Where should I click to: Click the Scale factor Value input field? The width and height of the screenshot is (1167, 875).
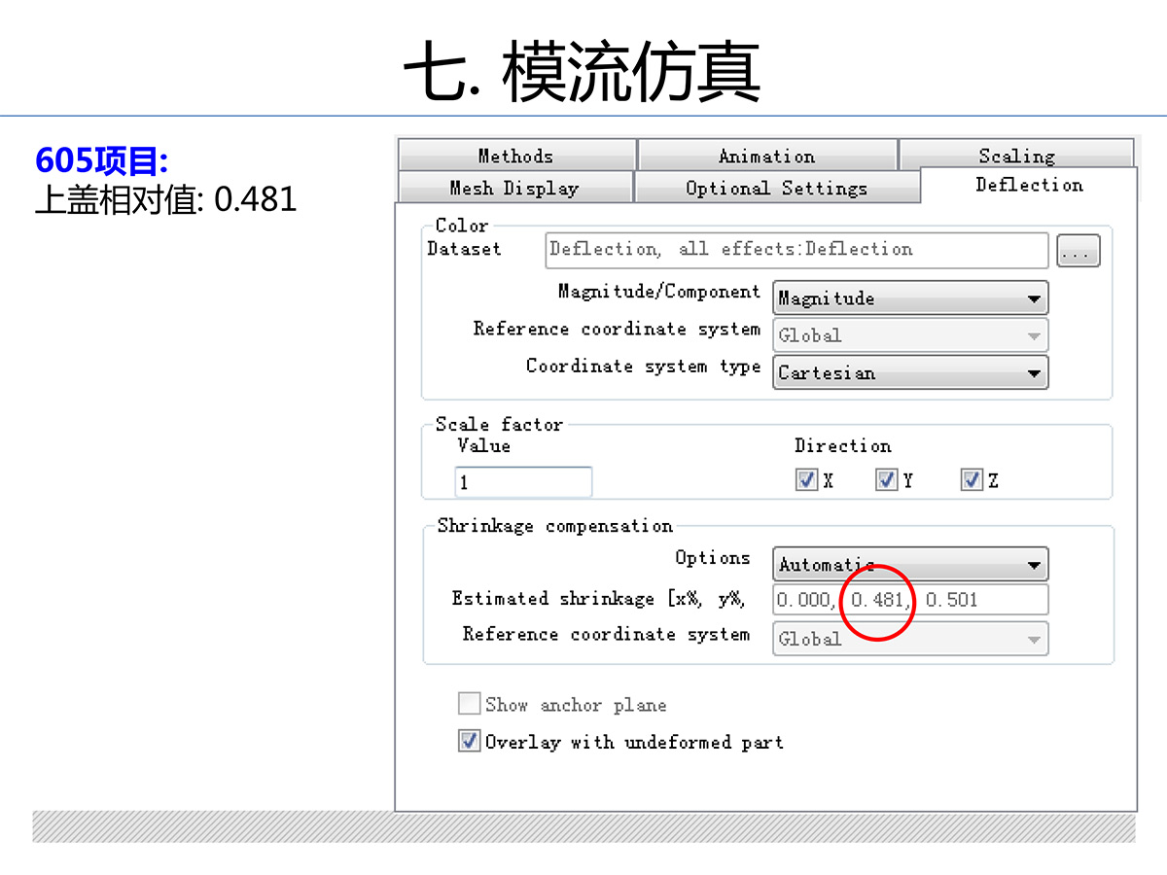(x=523, y=482)
